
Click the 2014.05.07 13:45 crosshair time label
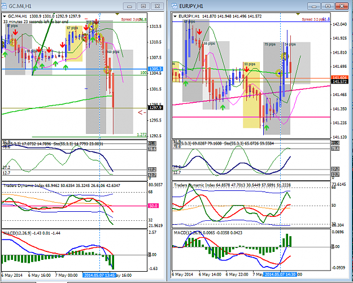click(x=99, y=275)
